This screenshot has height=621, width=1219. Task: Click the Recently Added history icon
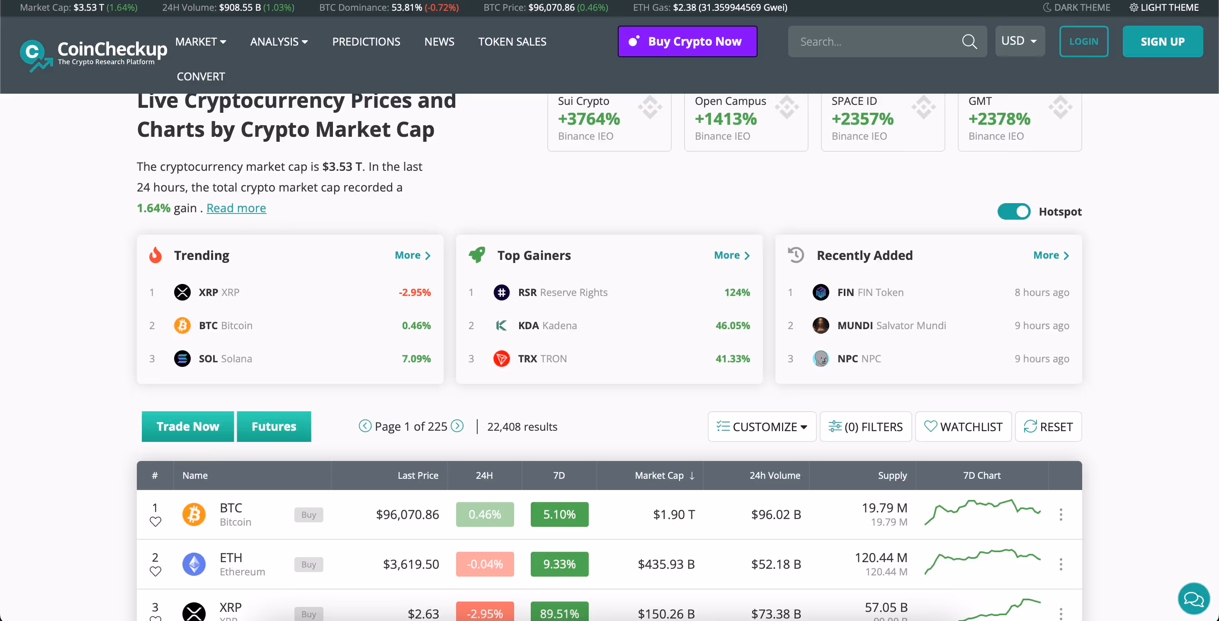(796, 255)
